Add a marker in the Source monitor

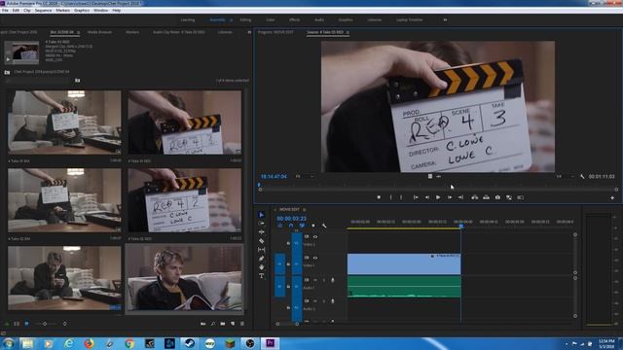coord(379,197)
